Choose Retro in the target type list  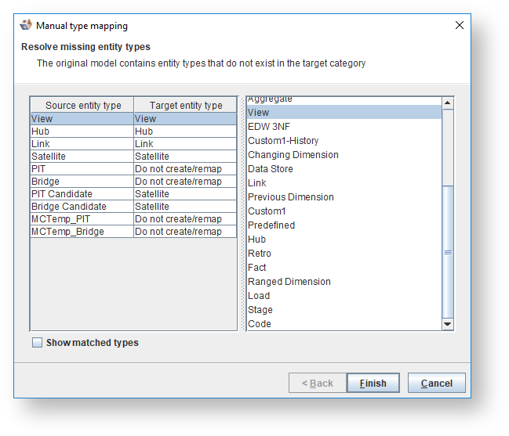tap(344, 254)
